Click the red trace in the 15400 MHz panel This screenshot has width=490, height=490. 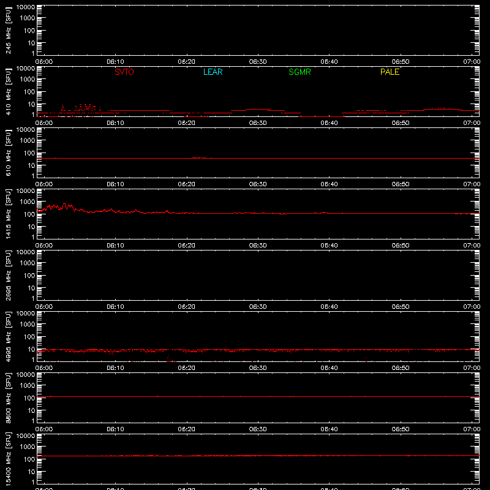pos(258,456)
